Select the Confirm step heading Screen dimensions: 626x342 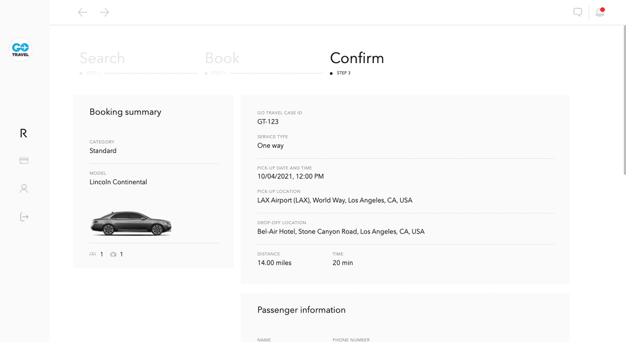coord(357,58)
